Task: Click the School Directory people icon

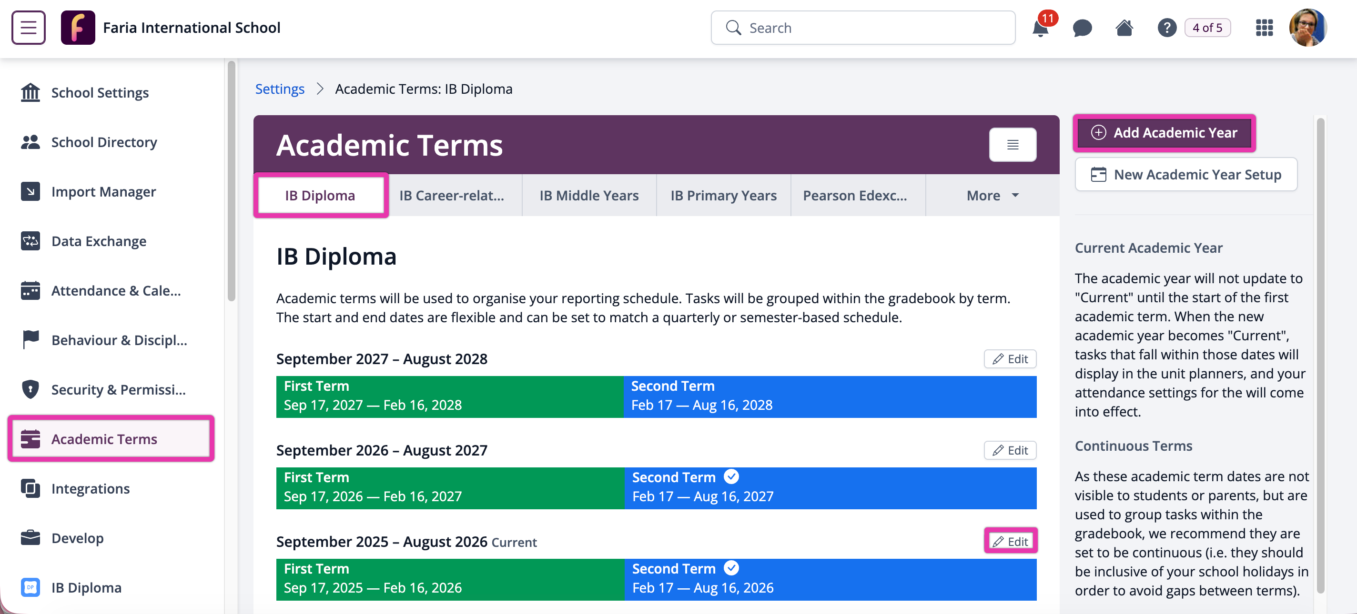Action: click(30, 142)
